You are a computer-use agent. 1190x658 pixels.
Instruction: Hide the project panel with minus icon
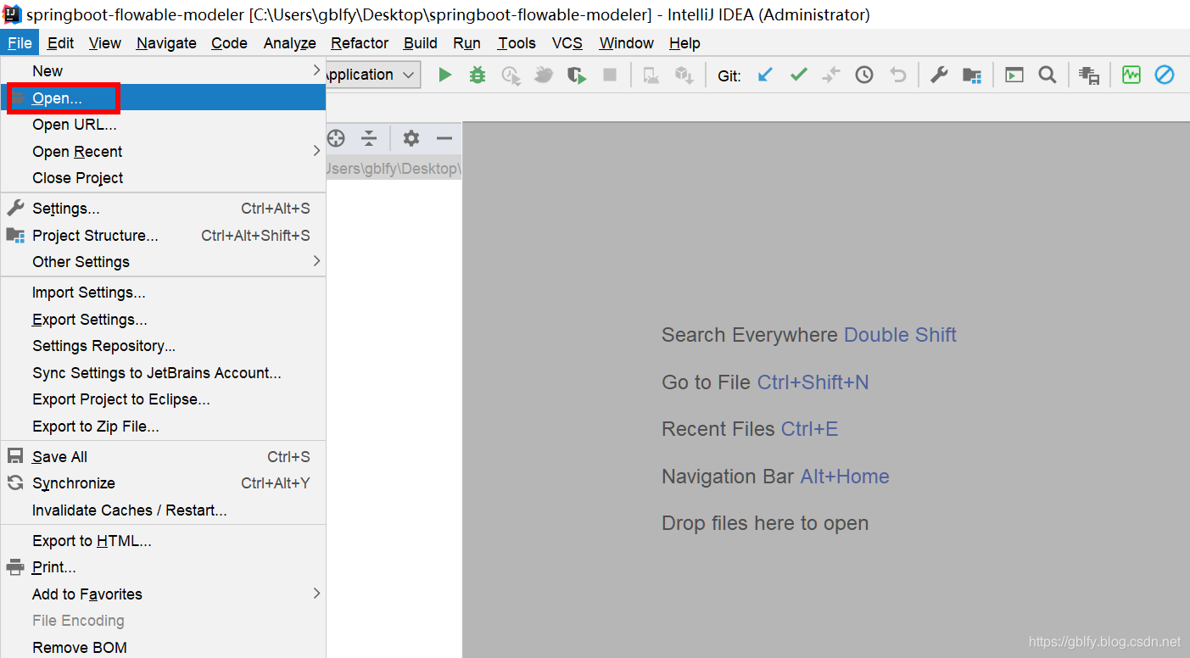[444, 138]
